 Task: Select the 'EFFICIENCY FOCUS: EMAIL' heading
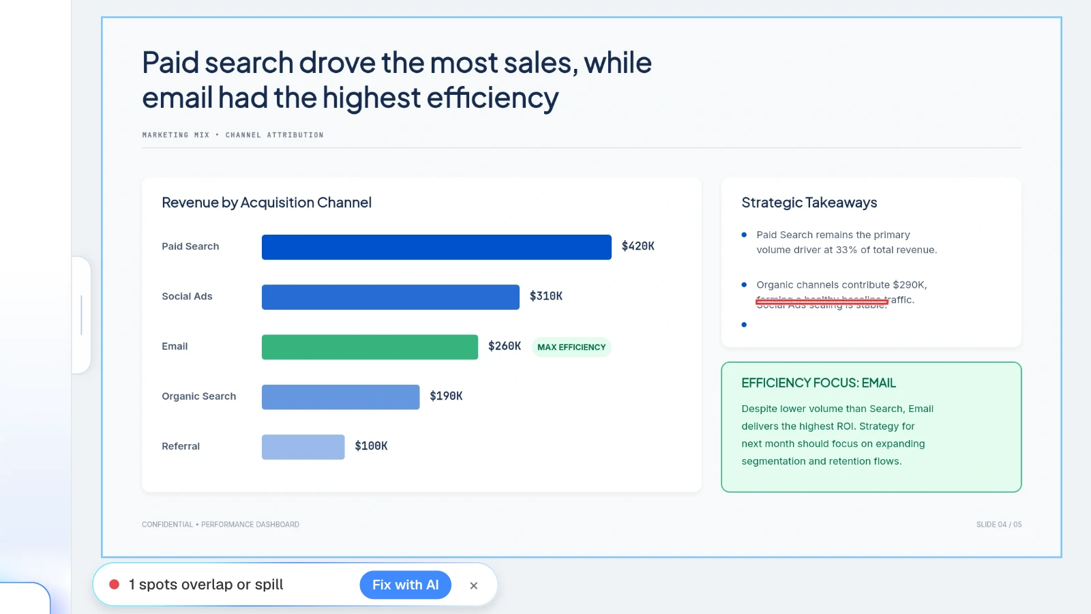click(x=818, y=383)
